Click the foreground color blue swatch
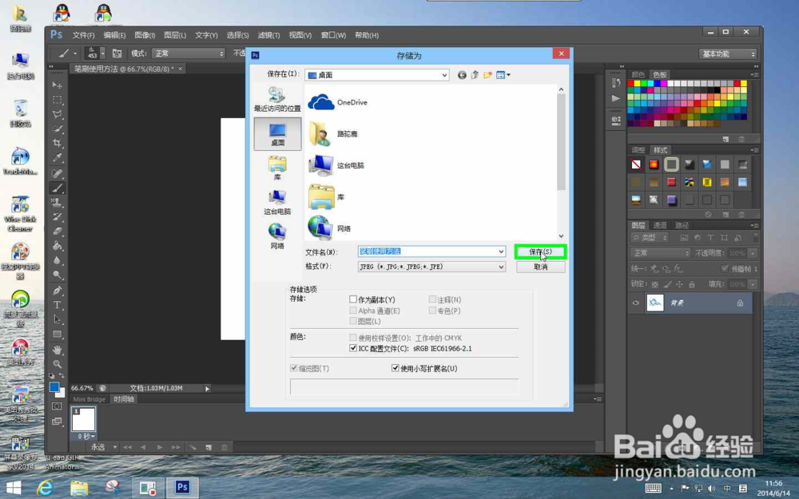This screenshot has height=499, width=799. (54, 387)
